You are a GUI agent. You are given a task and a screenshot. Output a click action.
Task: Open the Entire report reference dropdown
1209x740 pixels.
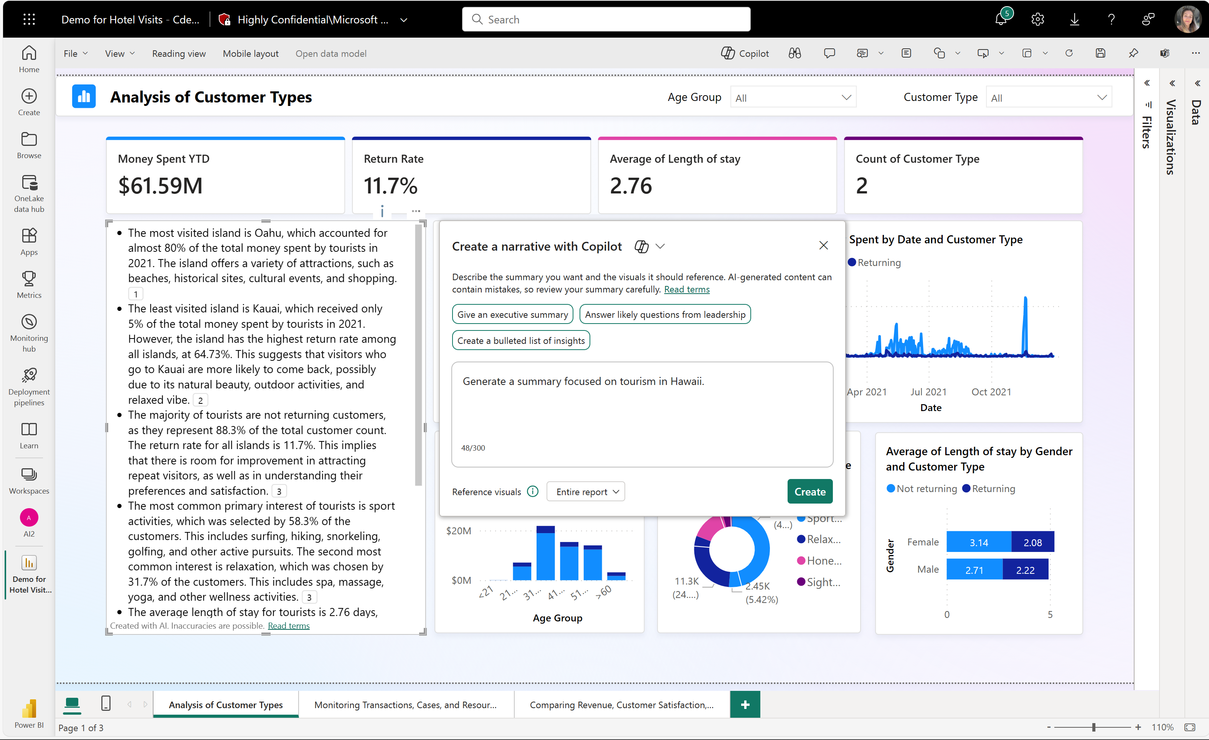pos(585,492)
